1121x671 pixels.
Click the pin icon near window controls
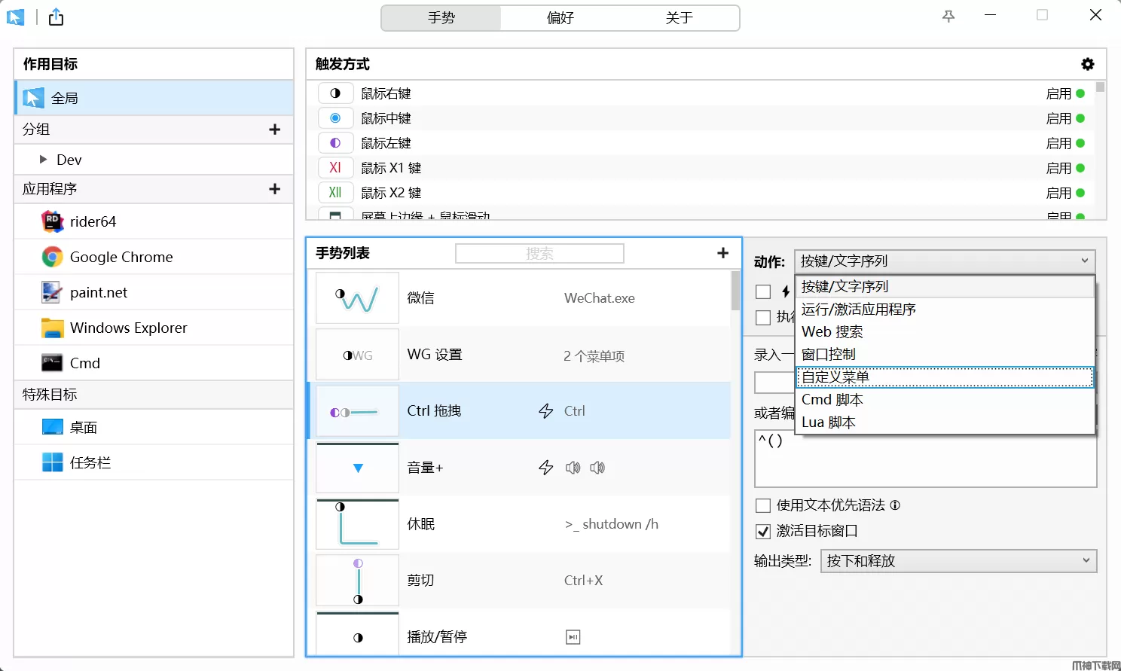pos(948,14)
